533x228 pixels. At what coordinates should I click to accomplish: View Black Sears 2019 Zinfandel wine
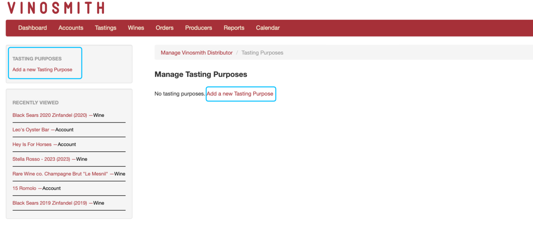tap(50, 203)
